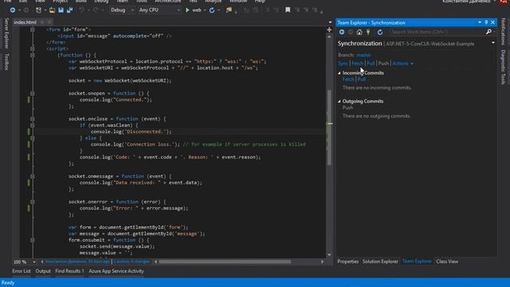Click inside the Search Work Items field
This screenshot has width=510, height=287.
[x=437, y=32]
